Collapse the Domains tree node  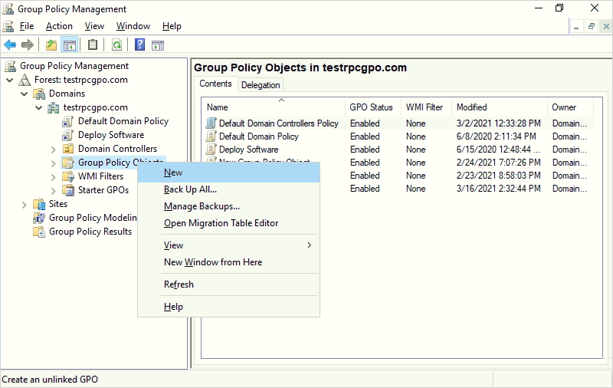point(25,94)
